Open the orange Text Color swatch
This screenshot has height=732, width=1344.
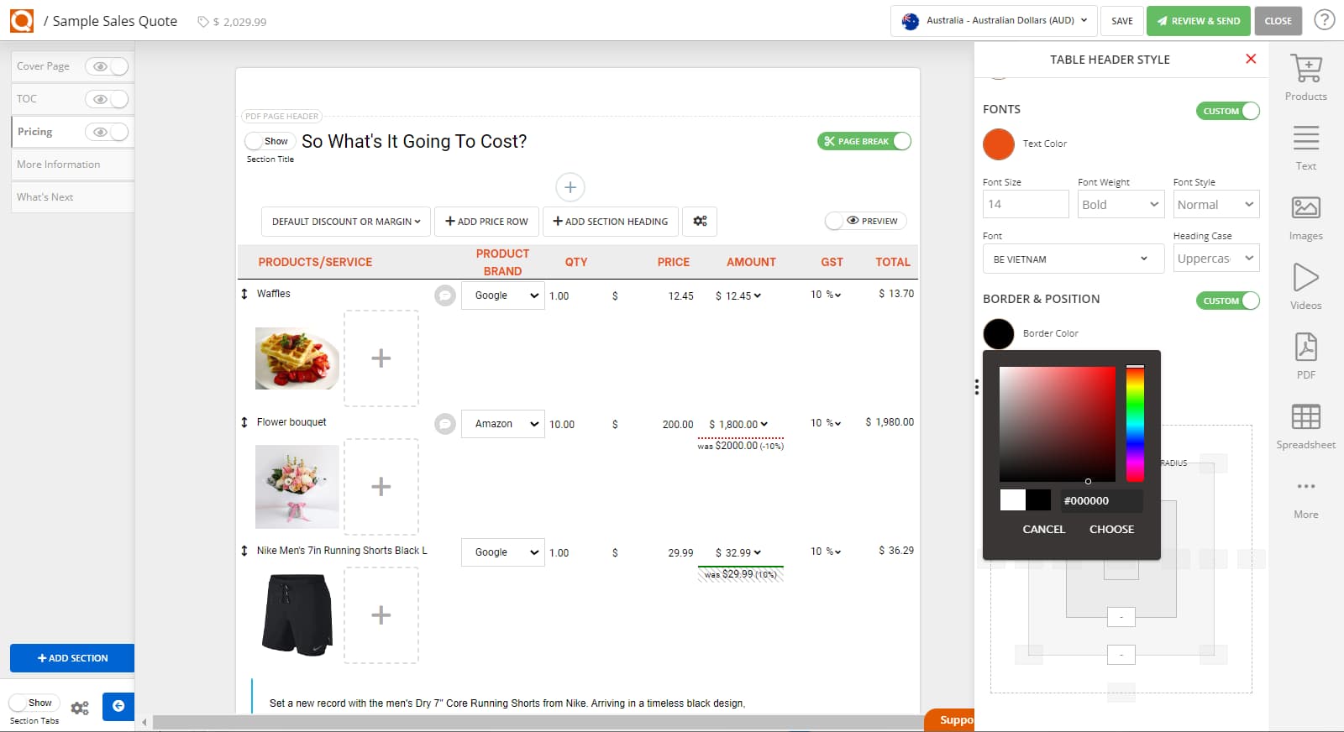tap(999, 144)
